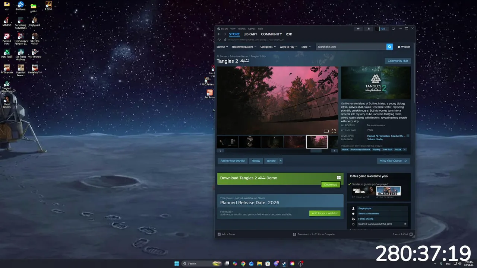The image size is (477, 268).
Task: Open the Friends menu in Steam
Action: point(241,29)
